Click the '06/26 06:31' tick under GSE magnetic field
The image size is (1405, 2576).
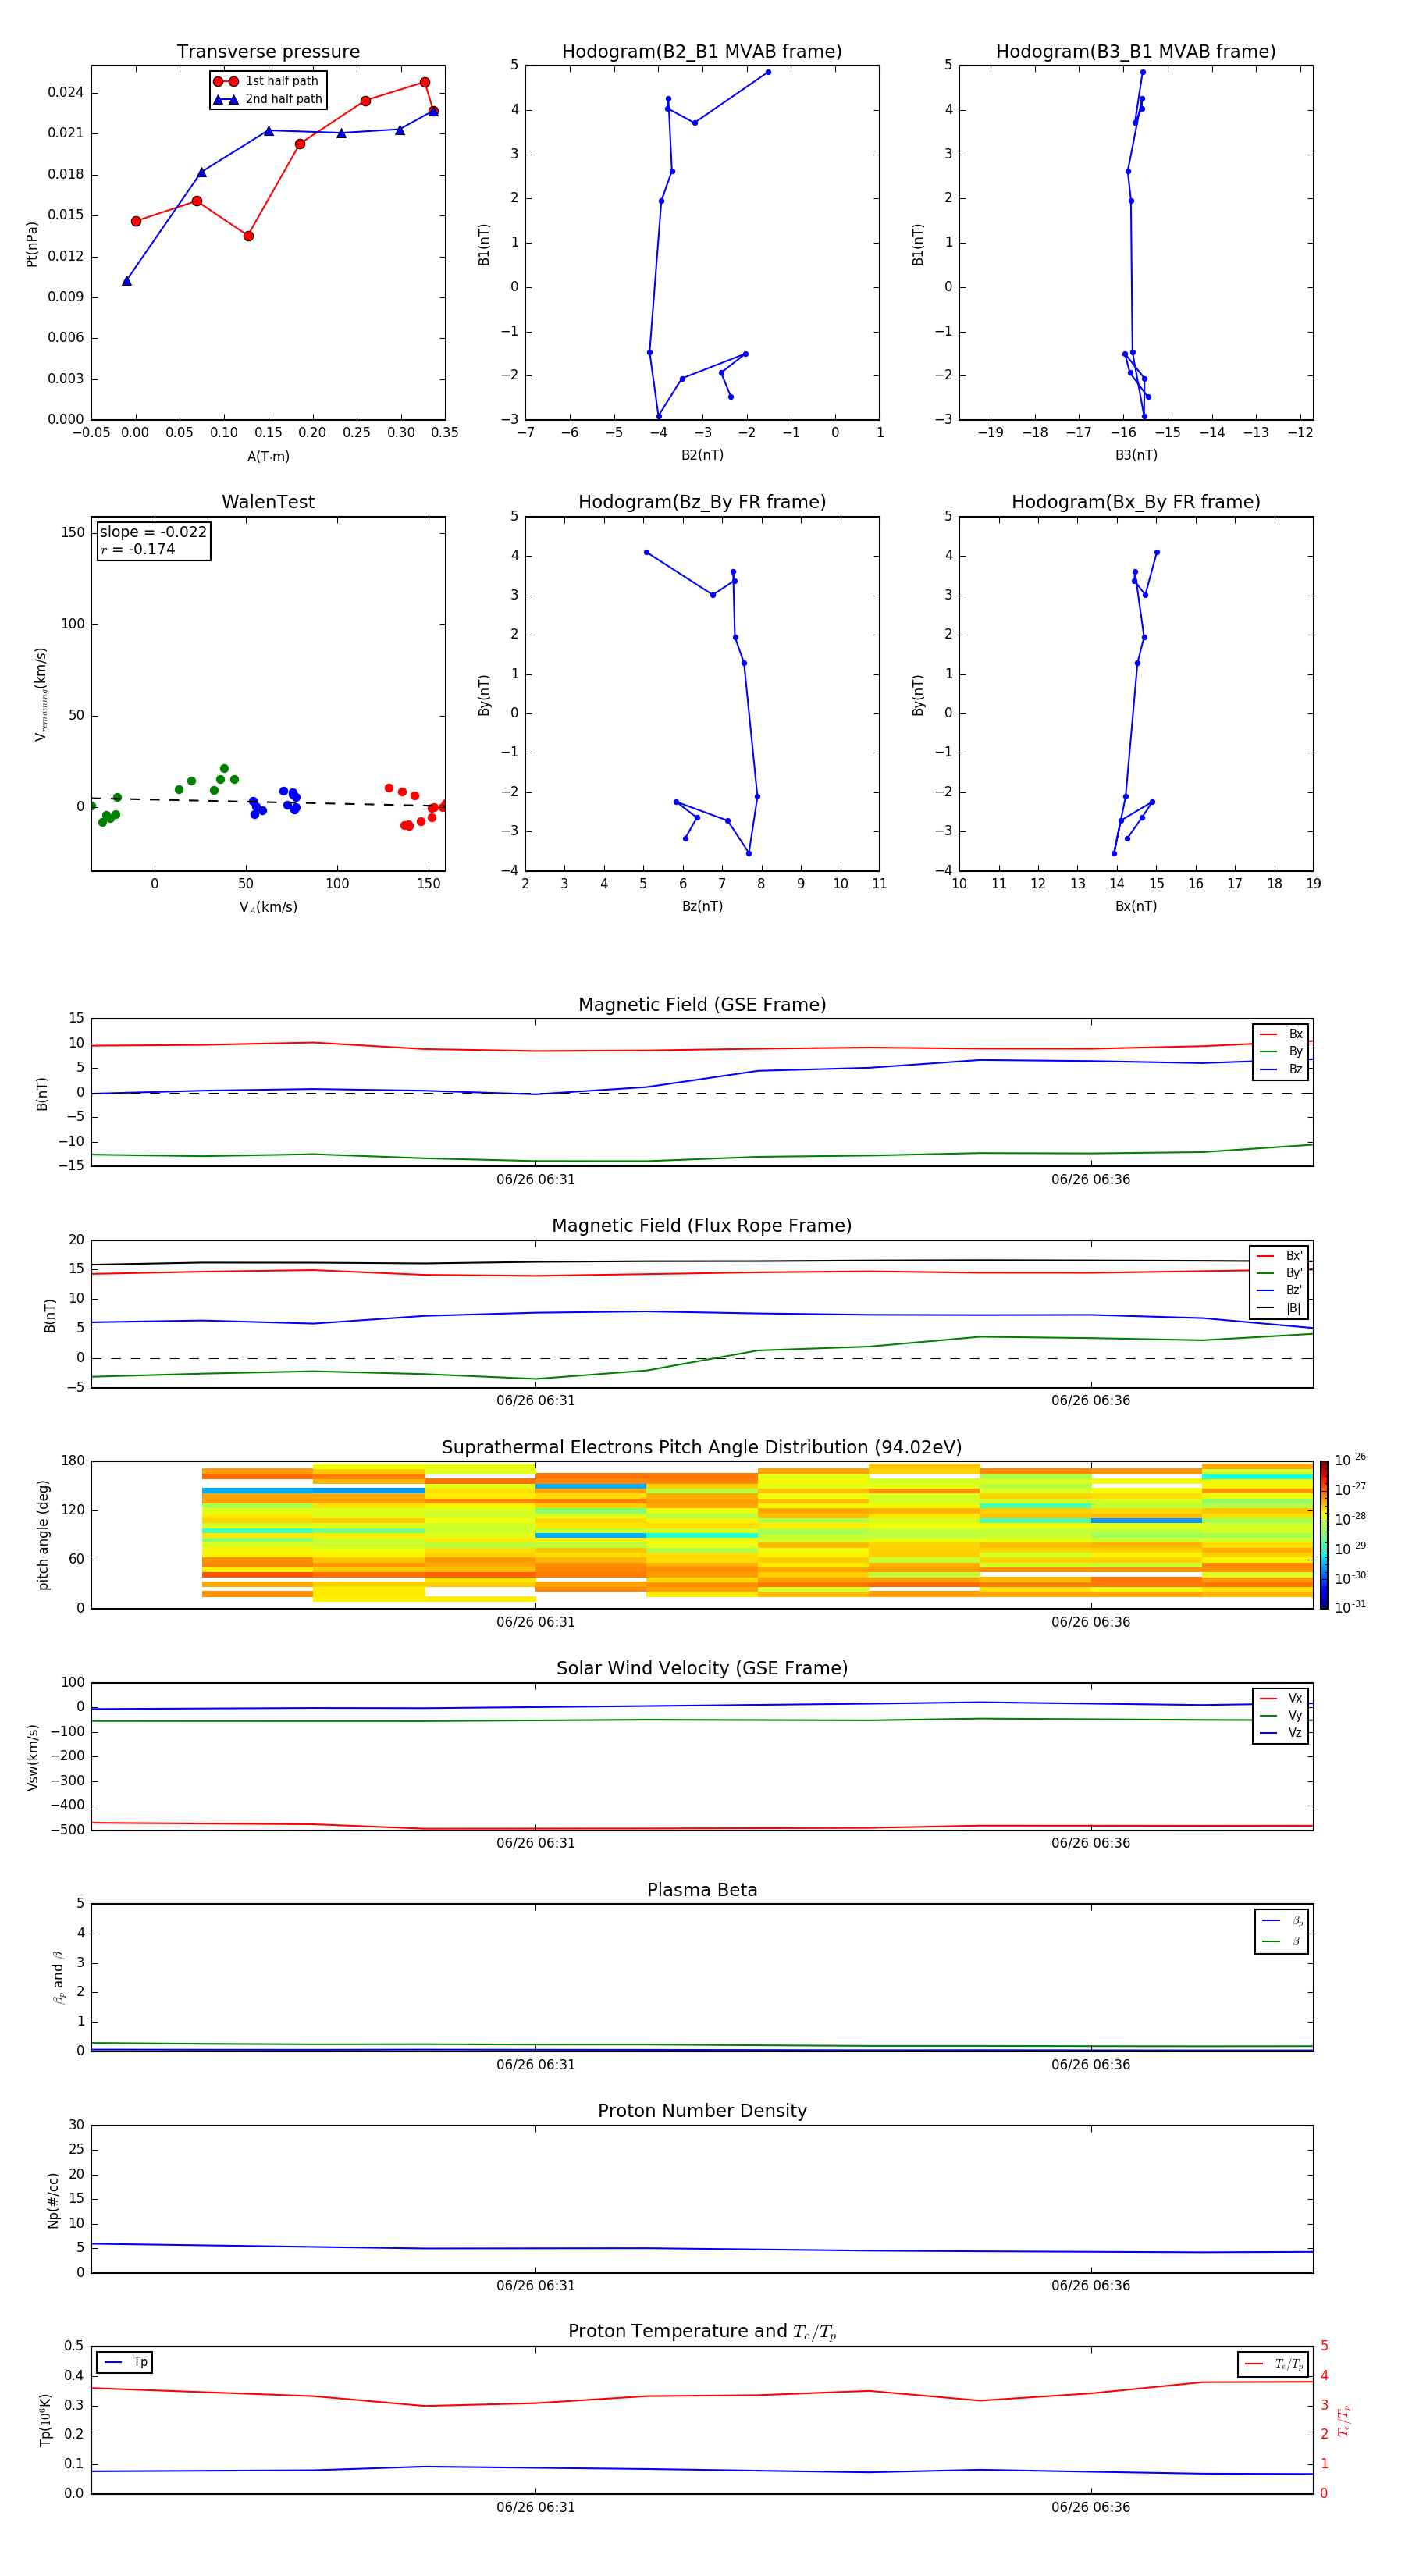click(x=536, y=1180)
